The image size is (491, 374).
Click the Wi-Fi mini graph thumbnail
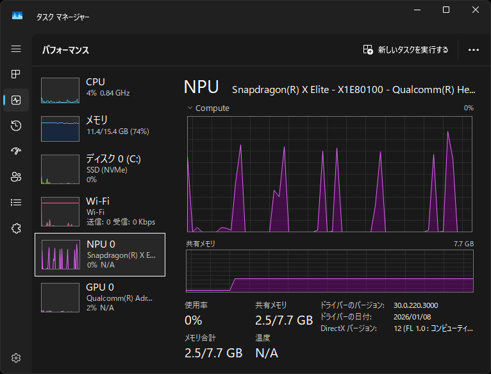coord(60,212)
